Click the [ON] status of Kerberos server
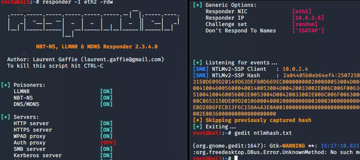The width and height of the screenshot is (360, 160). pyautogui.click(x=106, y=156)
